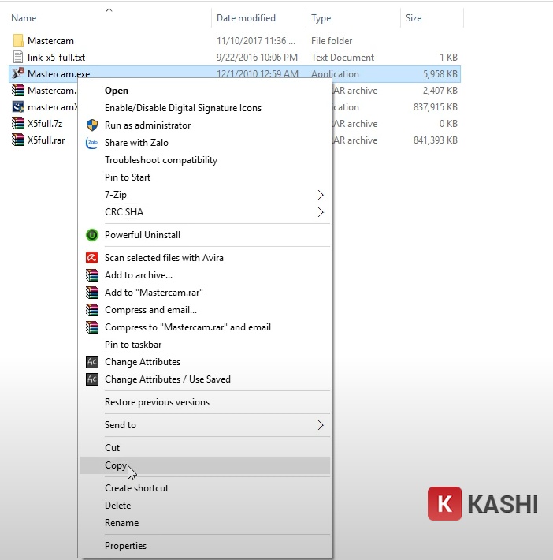Screen dimensions: 553x560
Task: Choose Troubleshoot compatibility
Action: click(161, 160)
